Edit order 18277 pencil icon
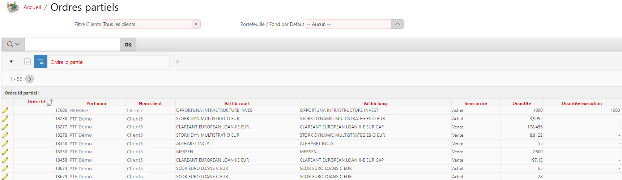 click(5, 127)
